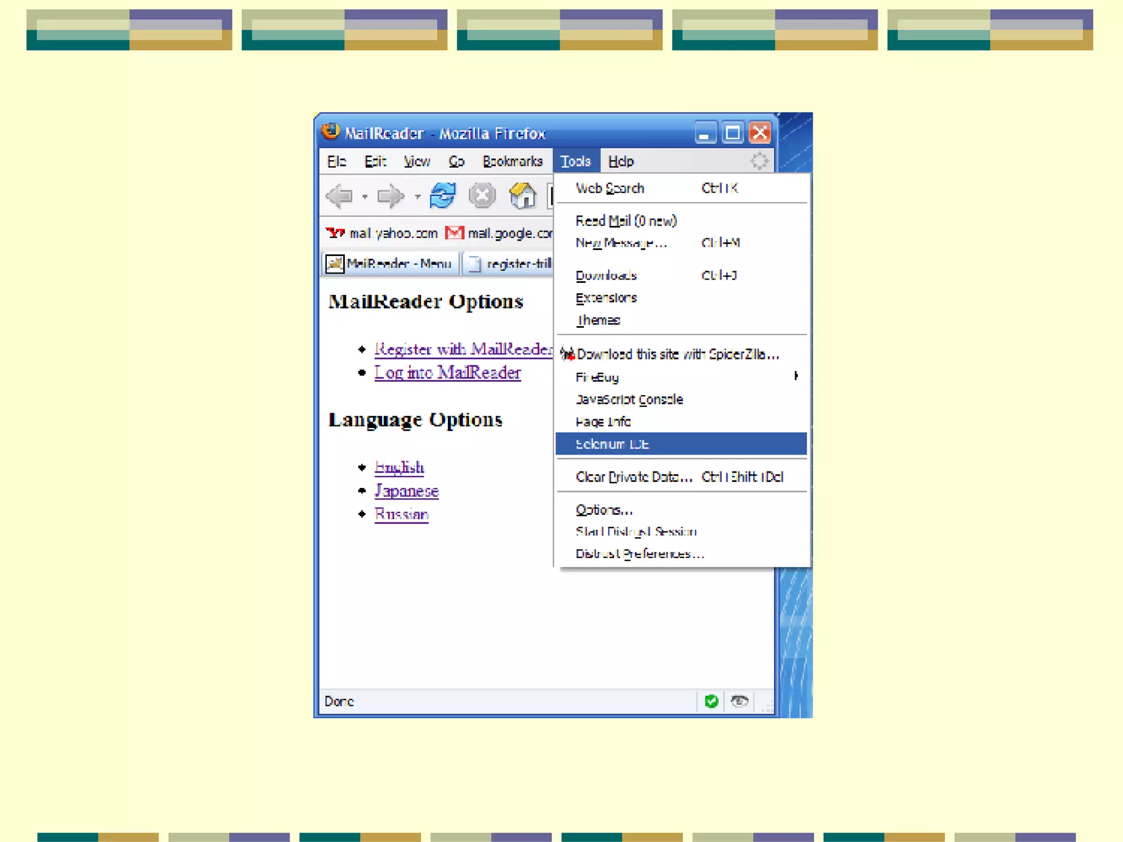Click the Back arrow toolbar icon
Screen dimensions: 1123x842
tap(339, 196)
